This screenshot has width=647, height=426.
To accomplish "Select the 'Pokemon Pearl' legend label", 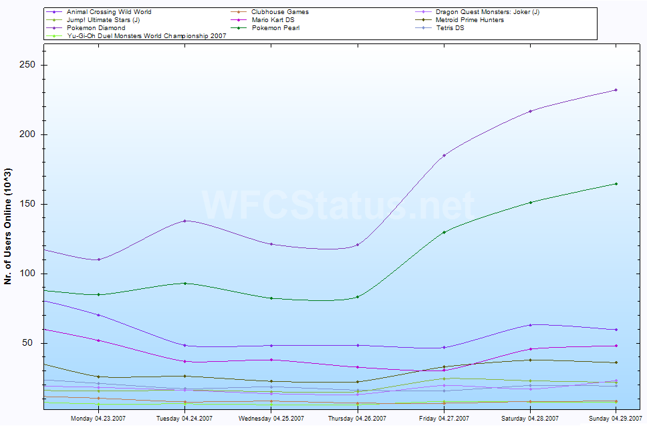I will coord(275,28).
